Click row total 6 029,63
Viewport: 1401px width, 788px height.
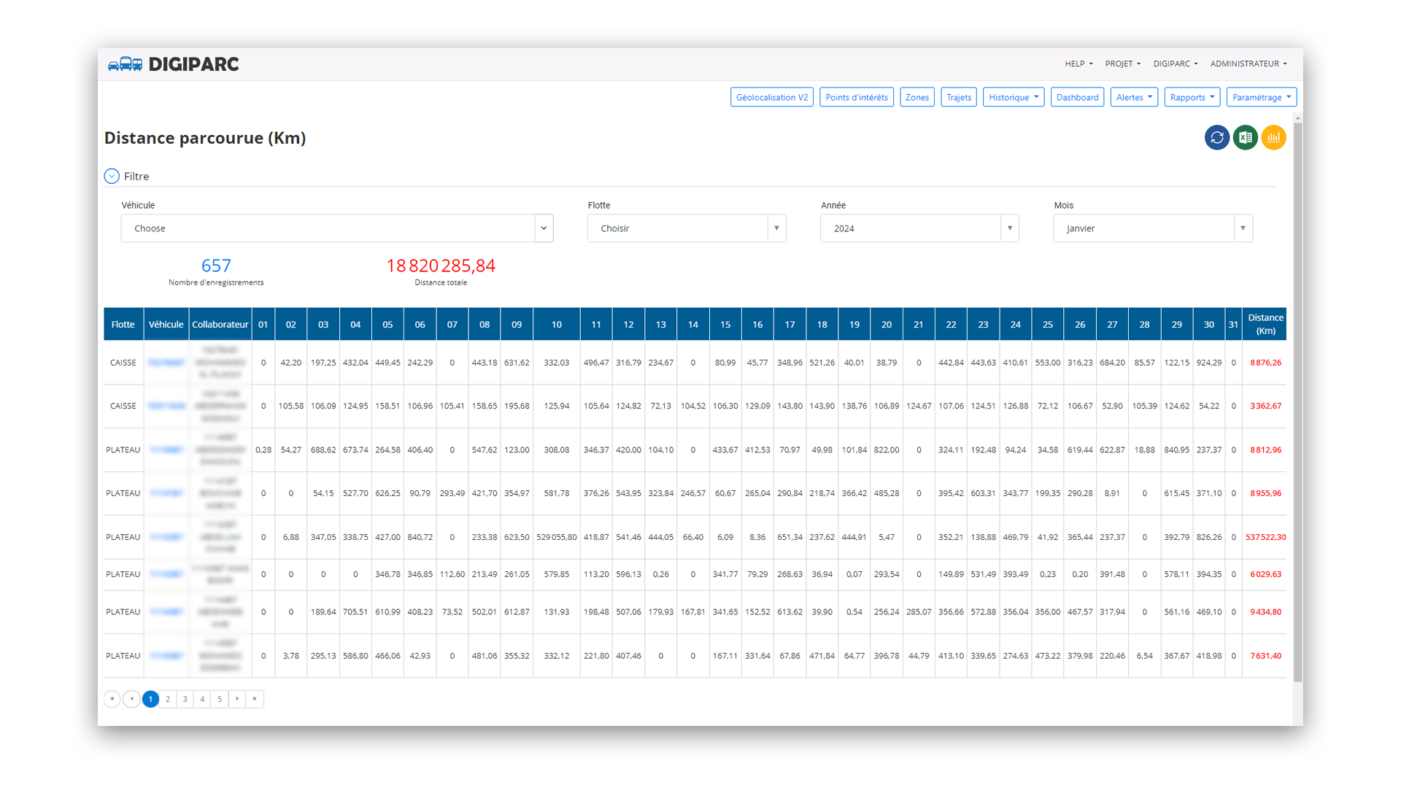click(x=1265, y=574)
